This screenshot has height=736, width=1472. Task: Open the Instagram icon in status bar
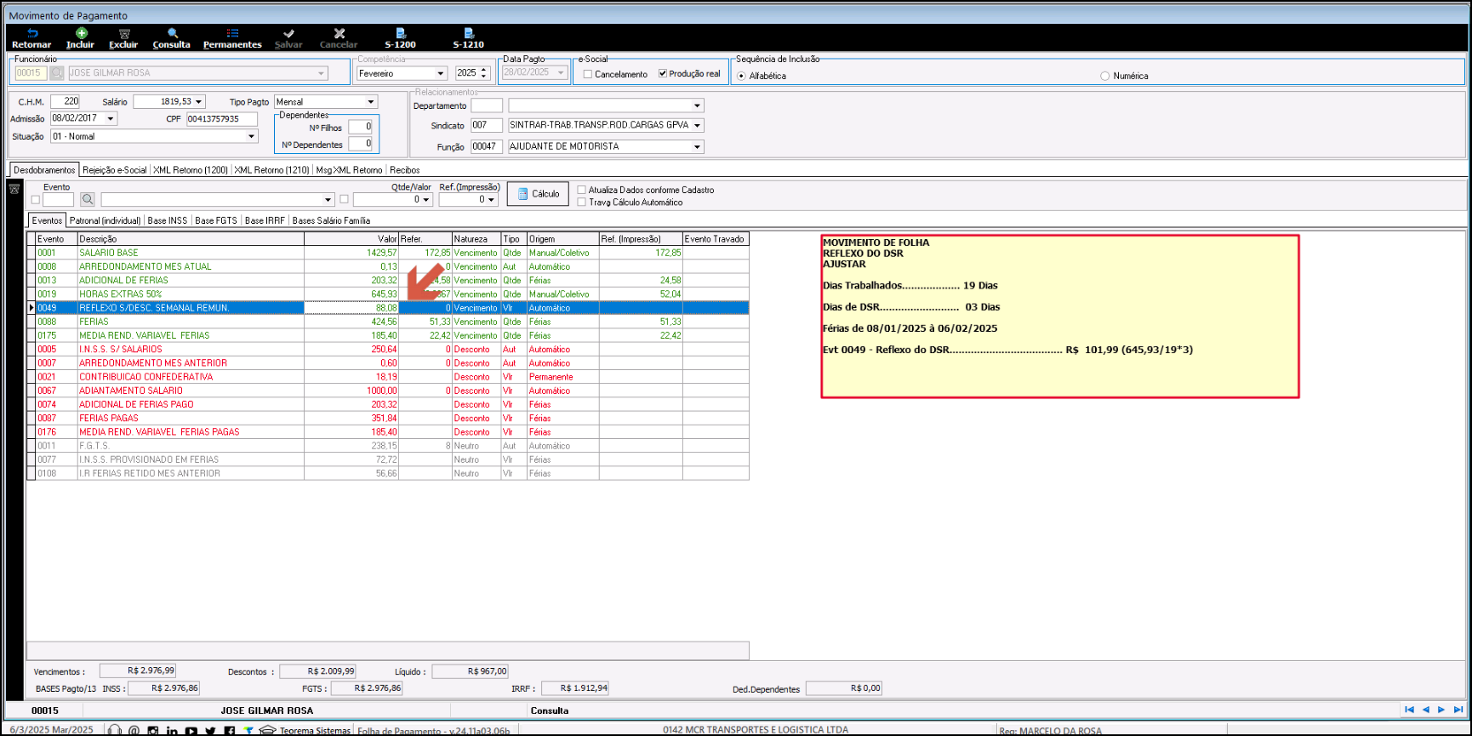pyautogui.click(x=153, y=730)
